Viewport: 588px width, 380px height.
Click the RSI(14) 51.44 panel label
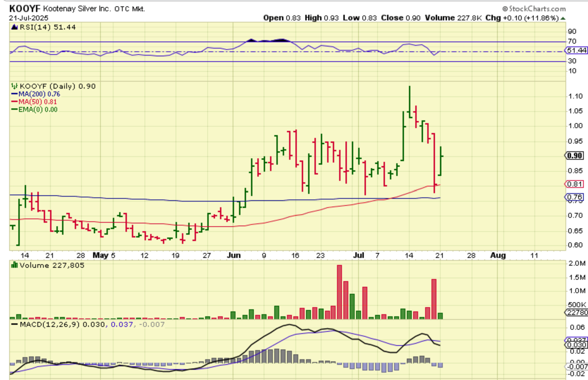(x=48, y=27)
